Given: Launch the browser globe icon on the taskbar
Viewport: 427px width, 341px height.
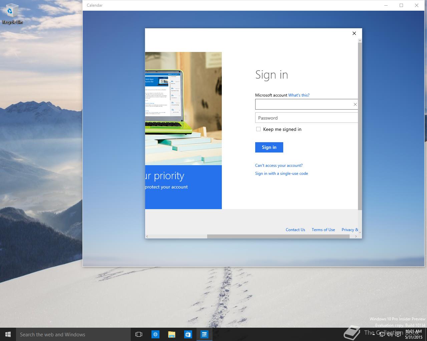Looking at the screenshot, I should pos(155,334).
